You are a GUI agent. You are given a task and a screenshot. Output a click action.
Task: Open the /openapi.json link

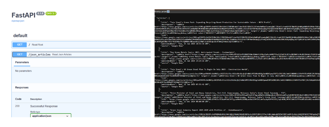coord(17,21)
